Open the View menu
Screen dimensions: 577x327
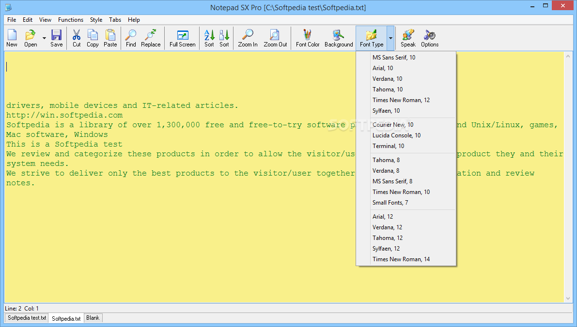point(45,20)
